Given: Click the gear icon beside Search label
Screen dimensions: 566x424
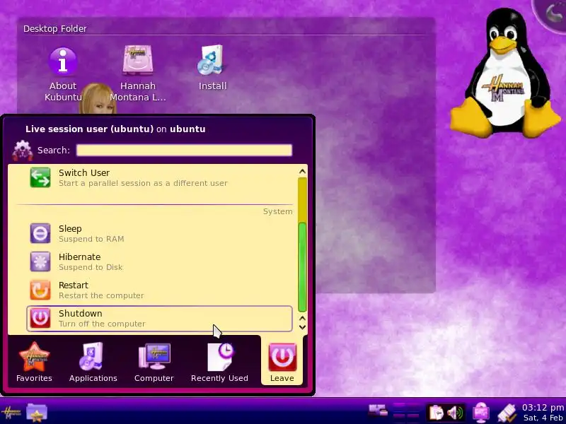Looking at the screenshot, I should pyautogui.click(x=23, y=150).
